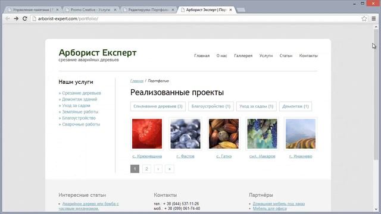381x214 pixels.
Task: Click the Земляные работы sidebar link
Action: [x=80, y=112]
